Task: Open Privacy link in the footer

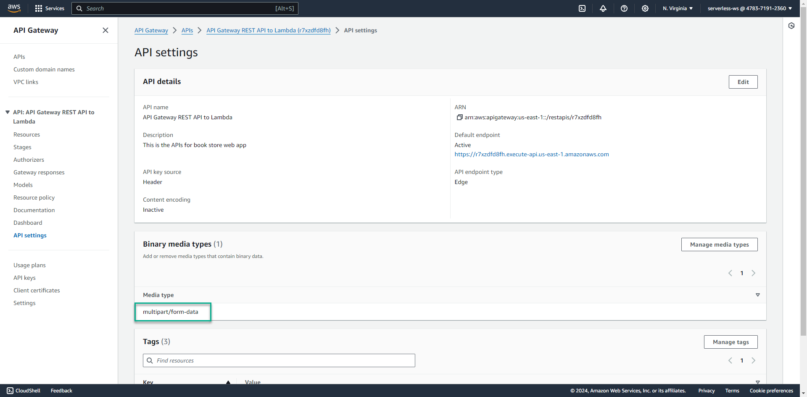Action: pos(707,391)
